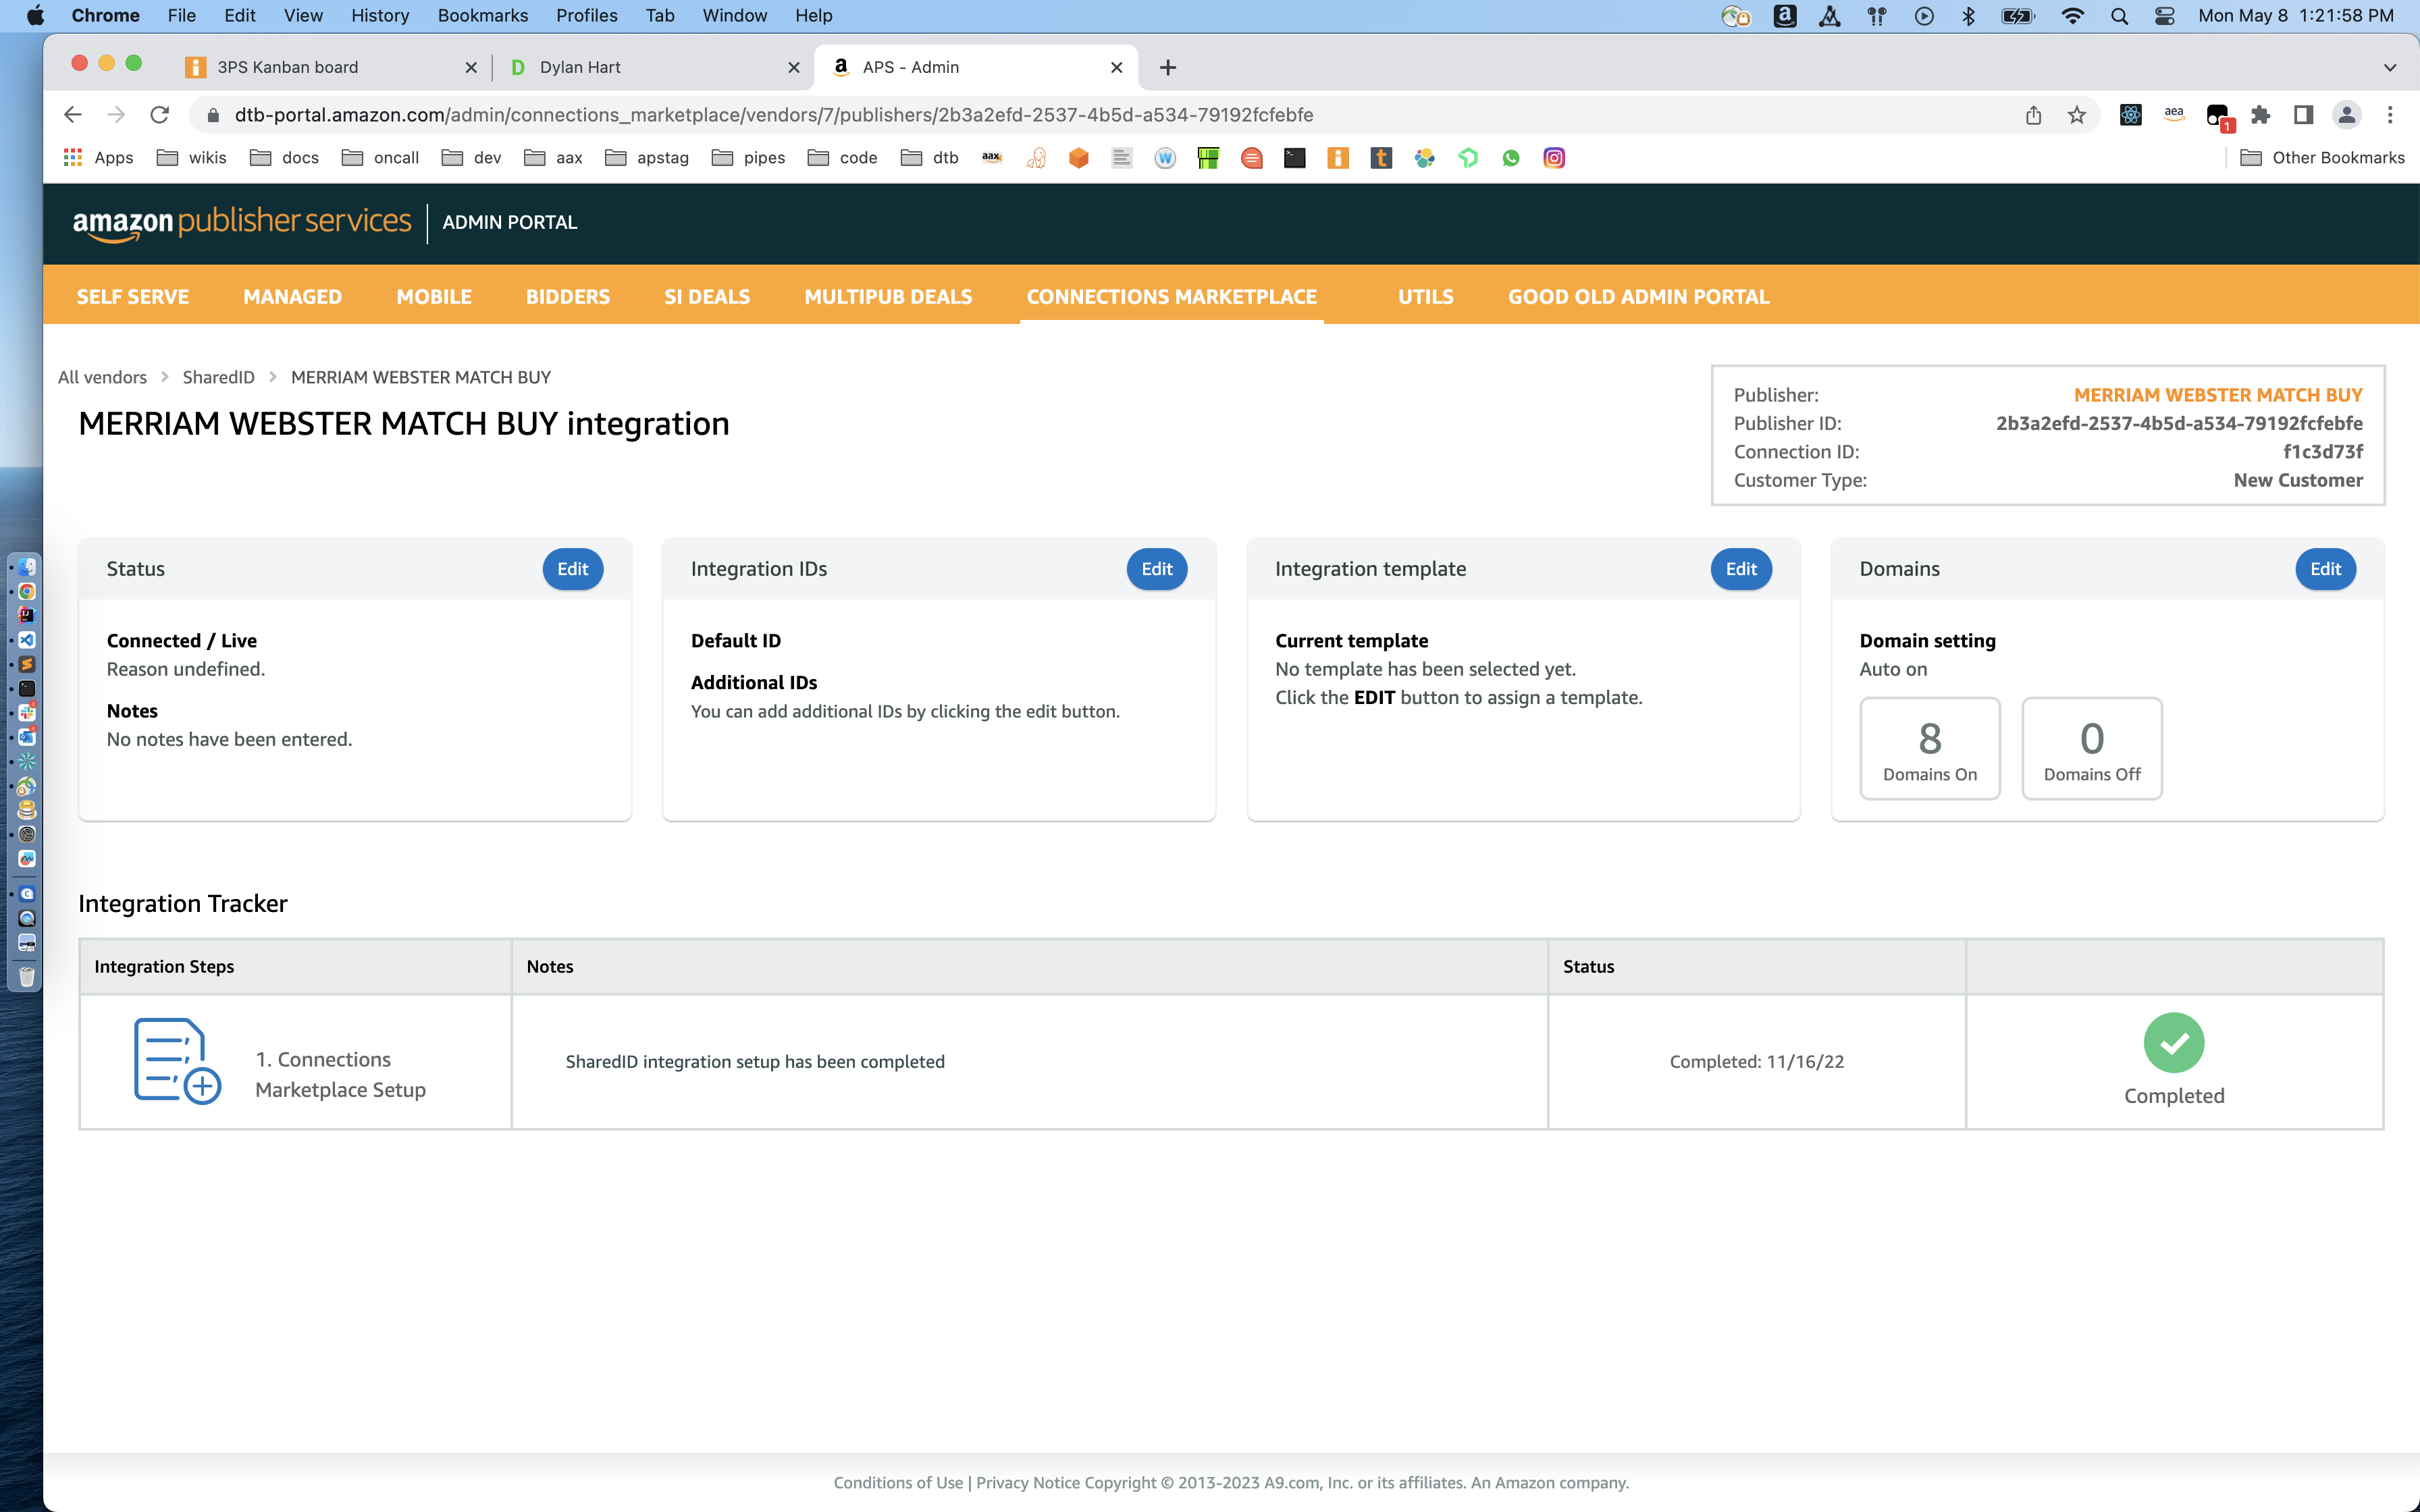The image size is (2420, 1512).
Task: Open the Chrome extensions puzzle icon
Action: [2260, 115]
